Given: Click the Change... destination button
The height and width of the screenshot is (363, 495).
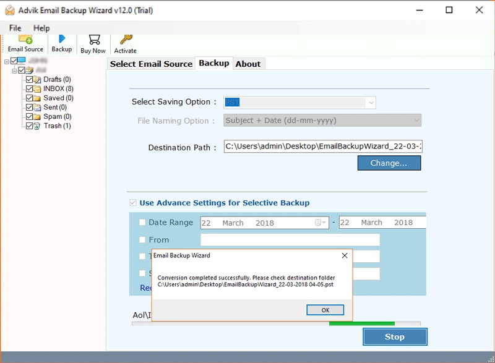Looking at the screenshot, I should coord(389,163).
